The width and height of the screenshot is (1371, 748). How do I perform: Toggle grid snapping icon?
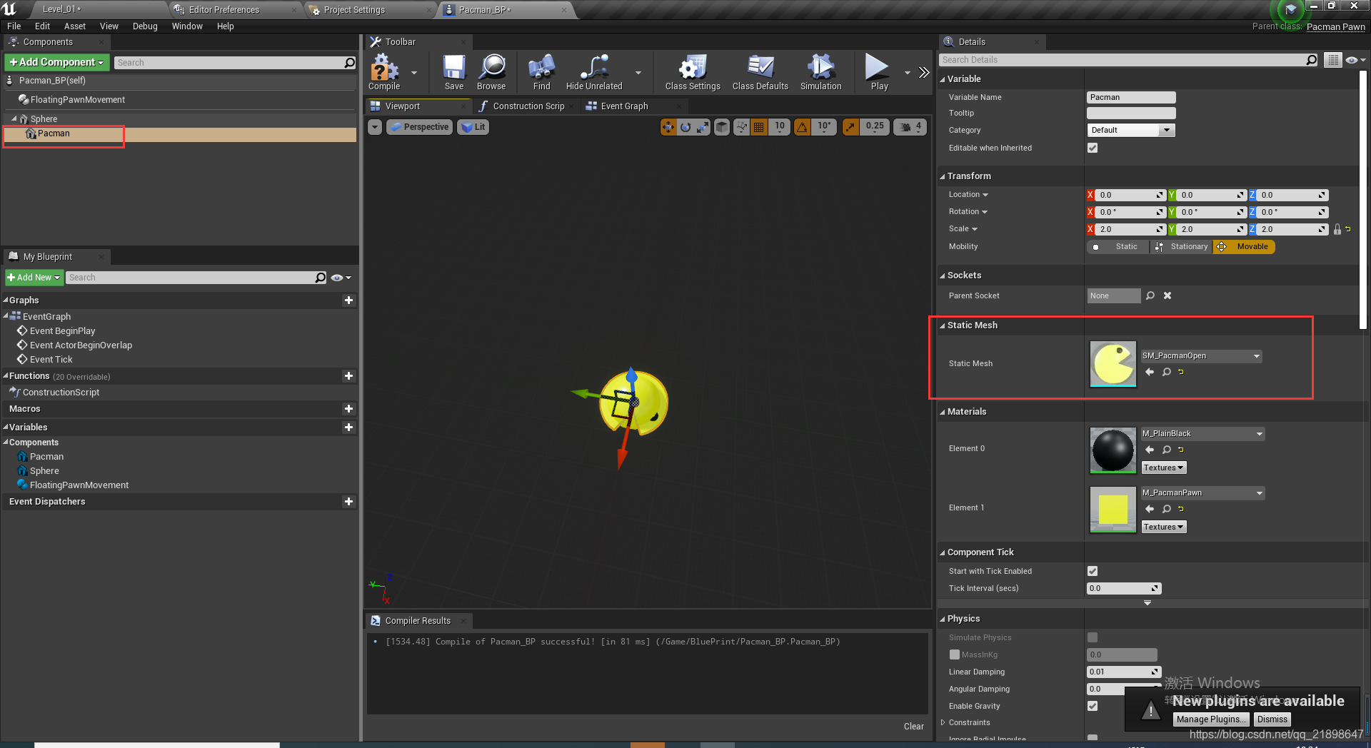[759, 127]
